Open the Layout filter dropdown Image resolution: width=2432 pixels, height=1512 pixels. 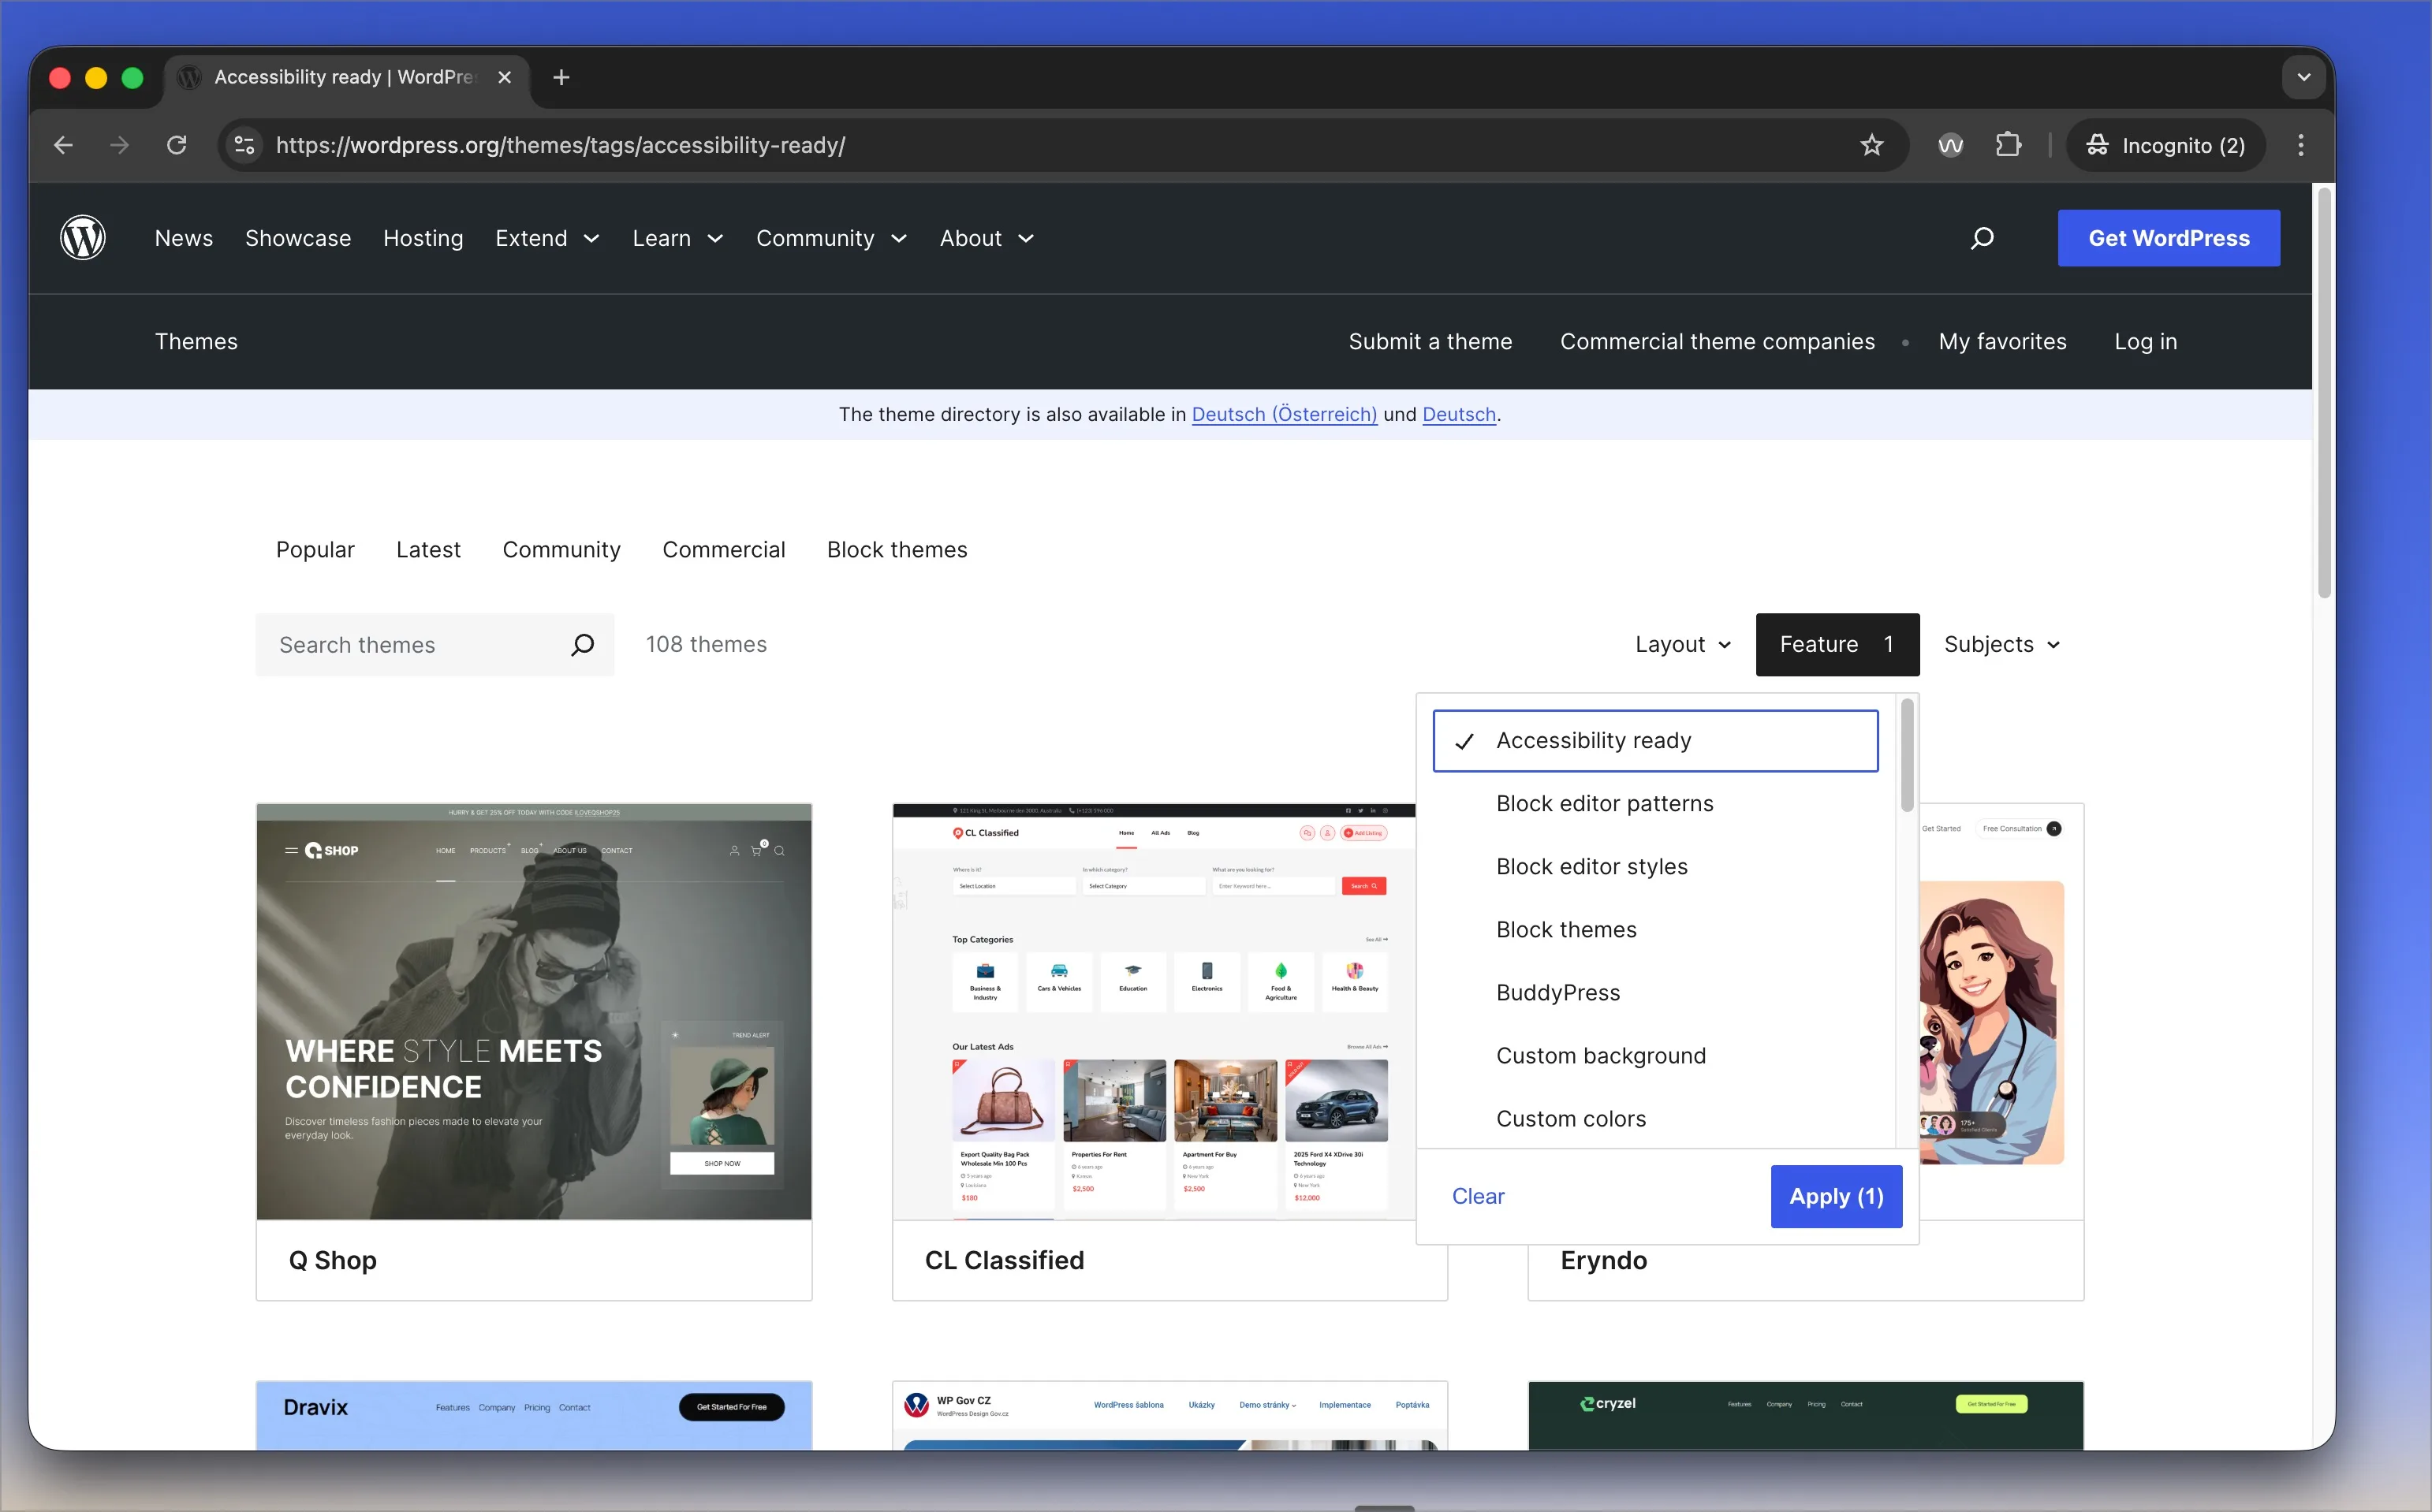pyautogui.click(x=1682, y=644)
